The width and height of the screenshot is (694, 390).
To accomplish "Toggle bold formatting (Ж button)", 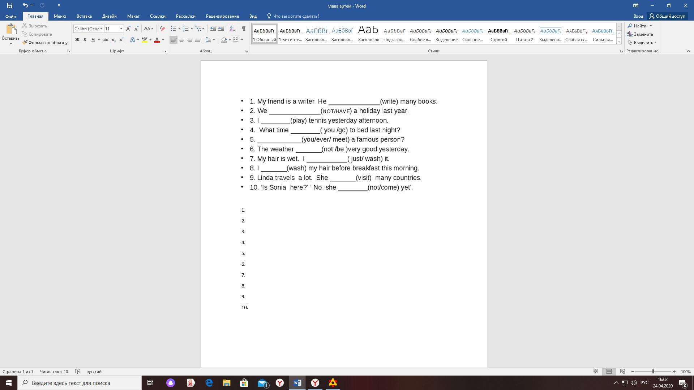I will coord(77,40).
